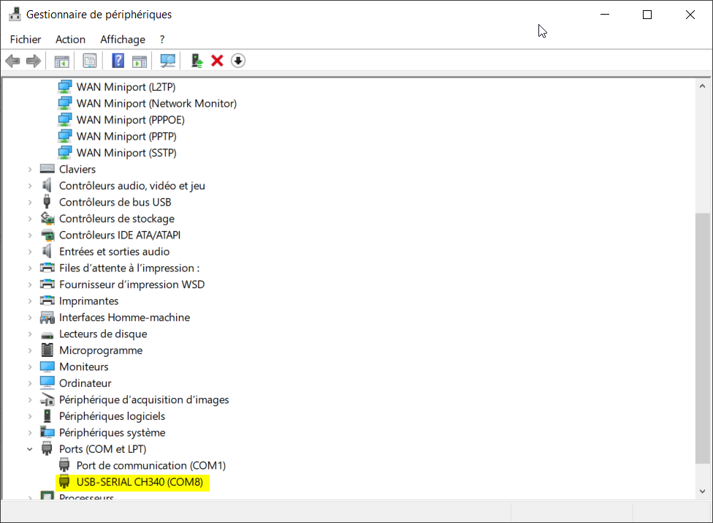Click the vertical scrollbar thumb
713x523 pixels.
tap(703, 339)
